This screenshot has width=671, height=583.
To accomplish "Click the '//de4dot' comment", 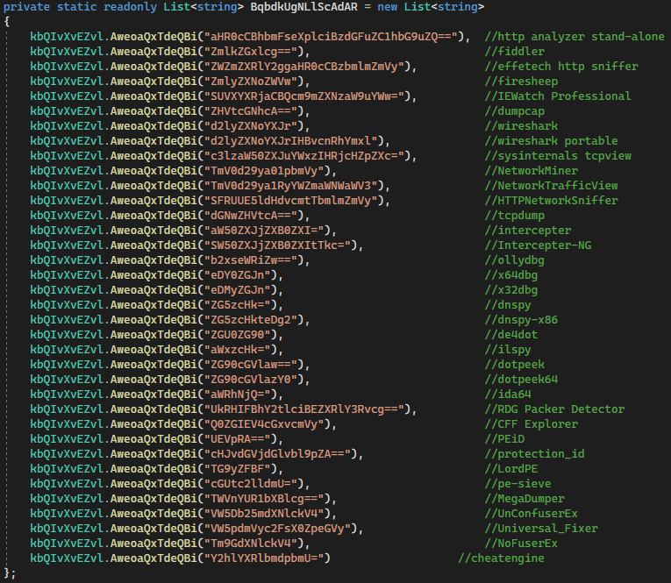I will coord(511,335).
